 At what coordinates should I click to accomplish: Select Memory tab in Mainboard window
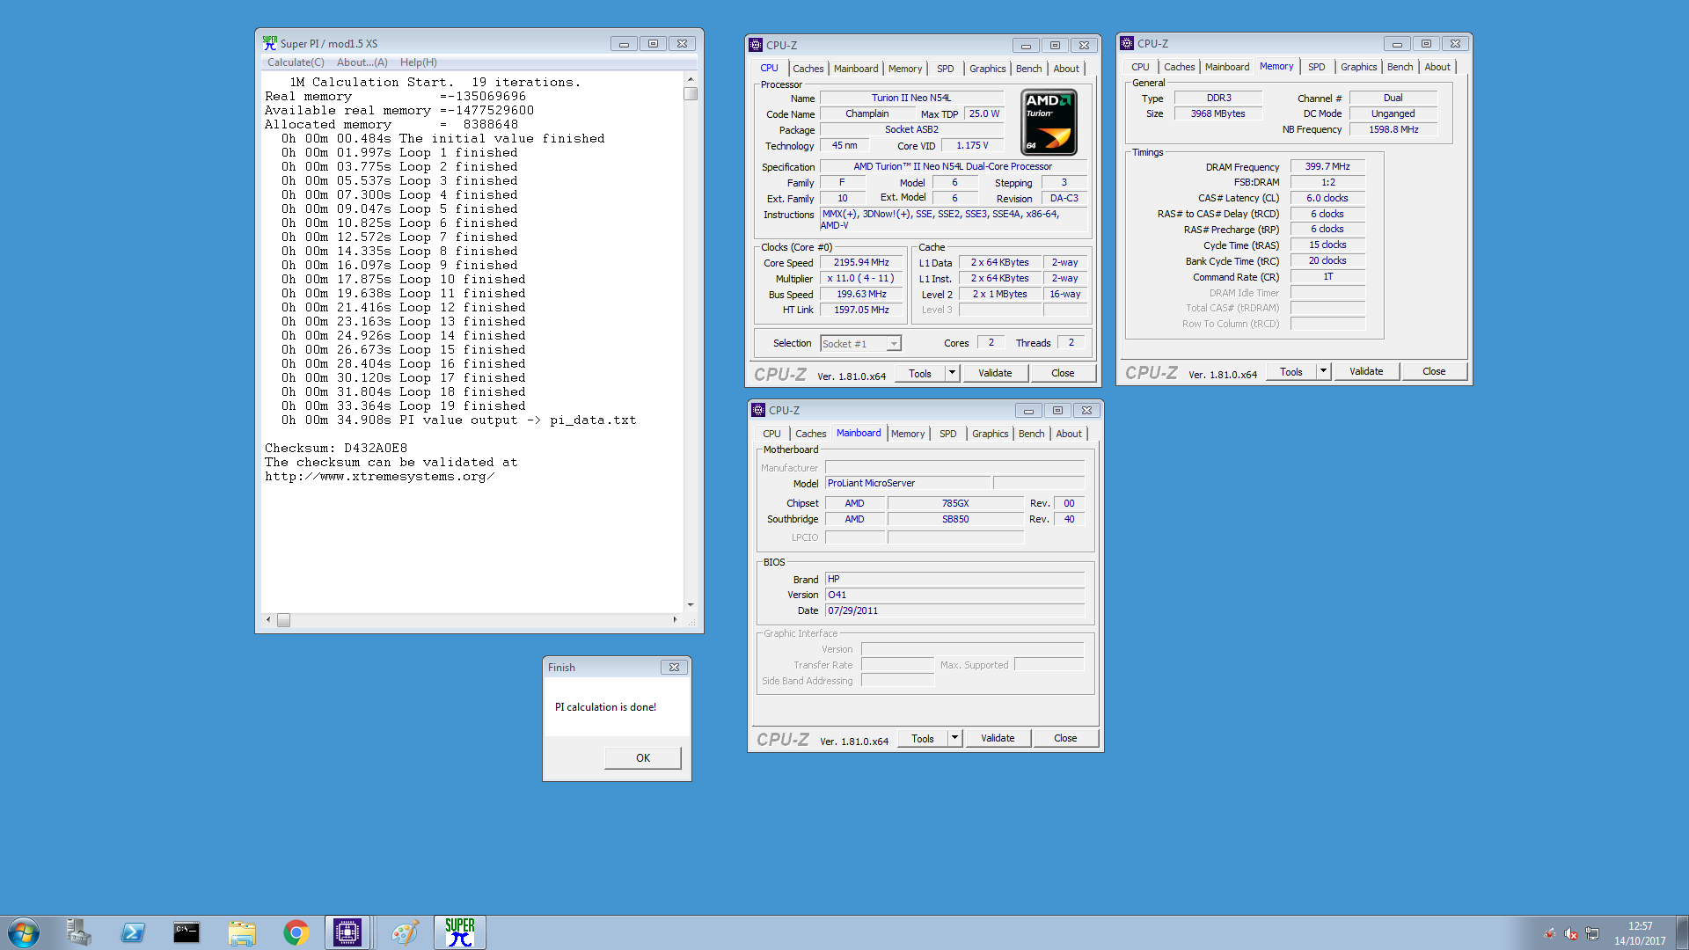click(x=907, y=434)
